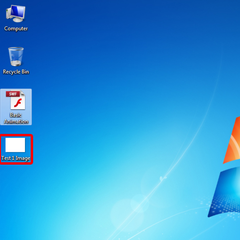Viewport: 240px width, 240px height.
Task: Click the small leaf flourish on the wallpaper
Action: pyautogui.click(x=163, y=178)
